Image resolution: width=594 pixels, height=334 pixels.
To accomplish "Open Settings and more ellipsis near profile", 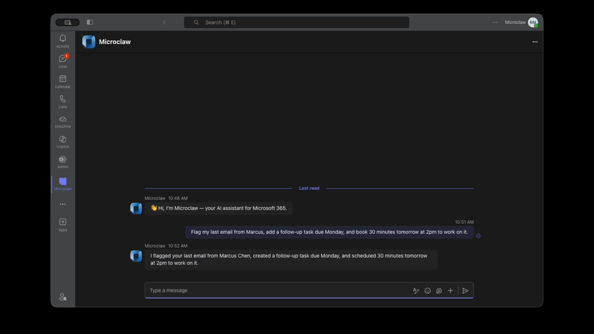I will tap(495, 22).
